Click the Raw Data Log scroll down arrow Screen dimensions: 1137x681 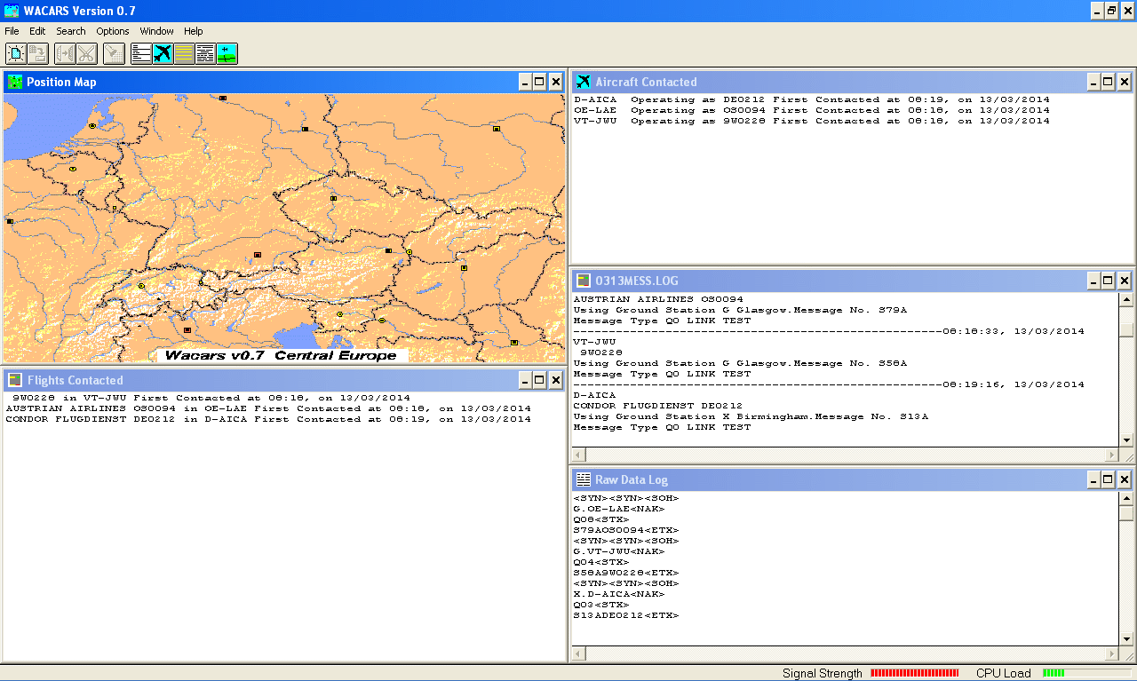tap(1126, 638)
